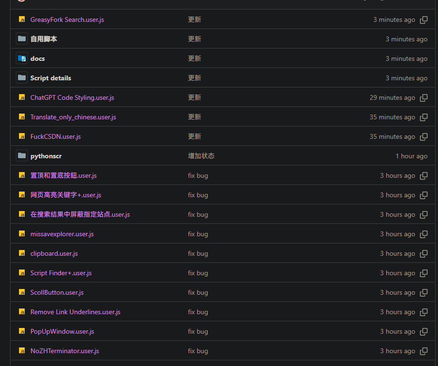Open ChatGPT Code Styling.user.js file

[x=72, y=97]
